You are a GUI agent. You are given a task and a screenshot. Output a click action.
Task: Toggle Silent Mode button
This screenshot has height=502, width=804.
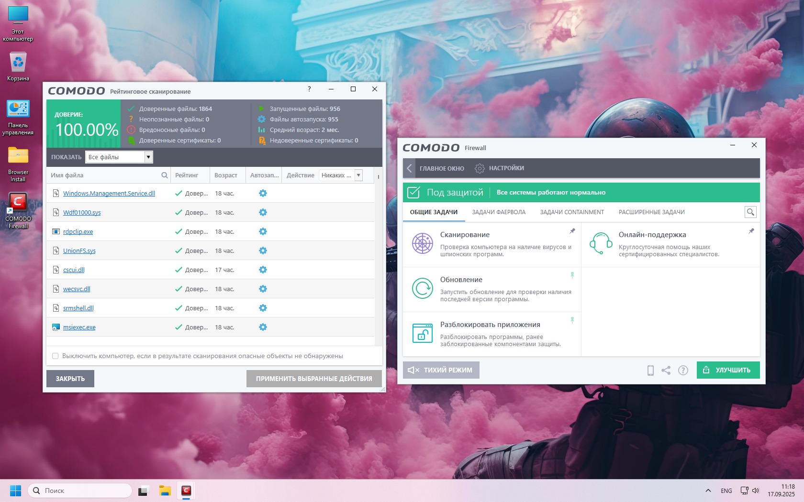click(441, 370)
